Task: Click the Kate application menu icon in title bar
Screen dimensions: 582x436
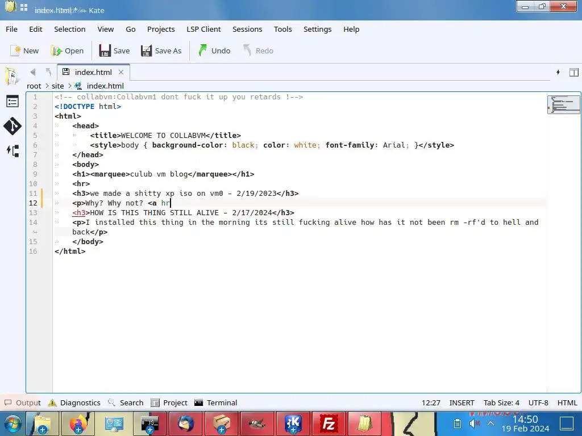Action: tap(10, 7)
